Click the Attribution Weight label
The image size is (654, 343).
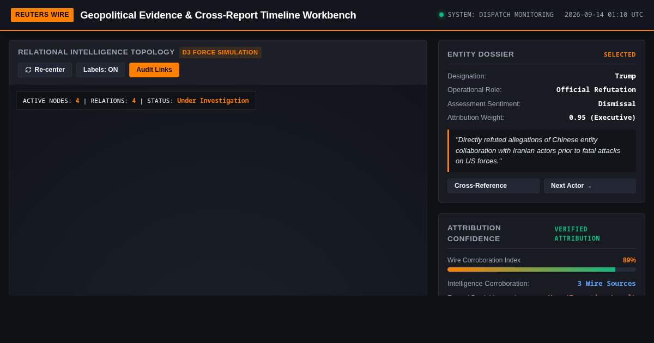click(476, 118)
